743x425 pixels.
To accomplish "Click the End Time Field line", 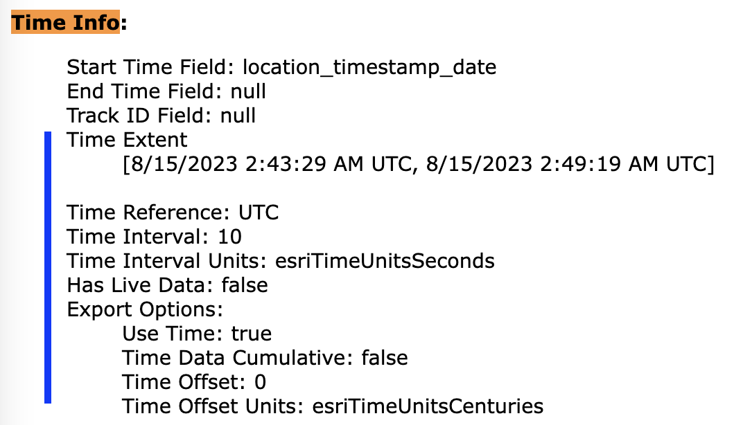I will (x=166, y=91).
